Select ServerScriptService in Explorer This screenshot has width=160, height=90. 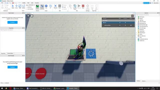(x=143, y=26)
